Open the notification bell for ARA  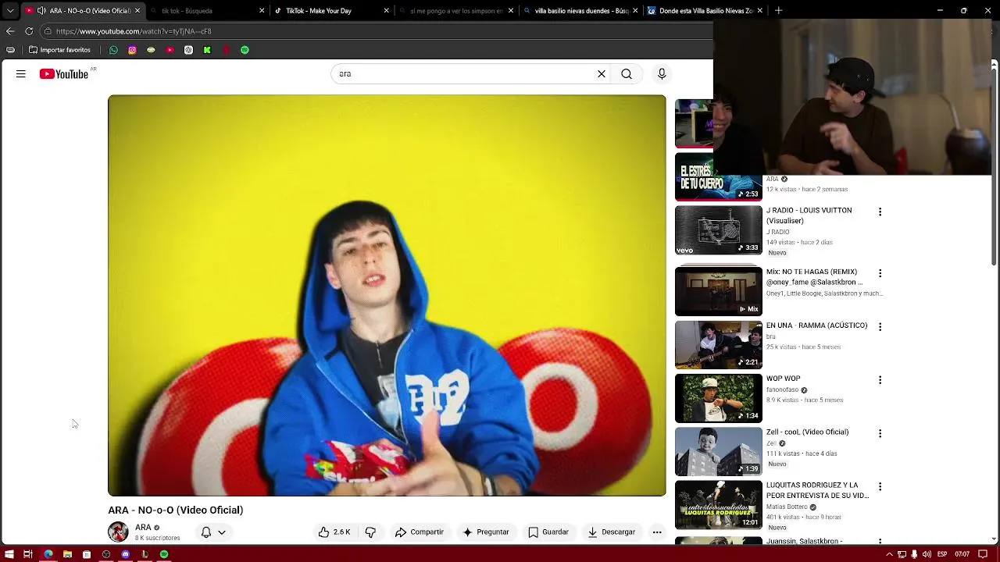pyautogui.click(x=206, y=532)
